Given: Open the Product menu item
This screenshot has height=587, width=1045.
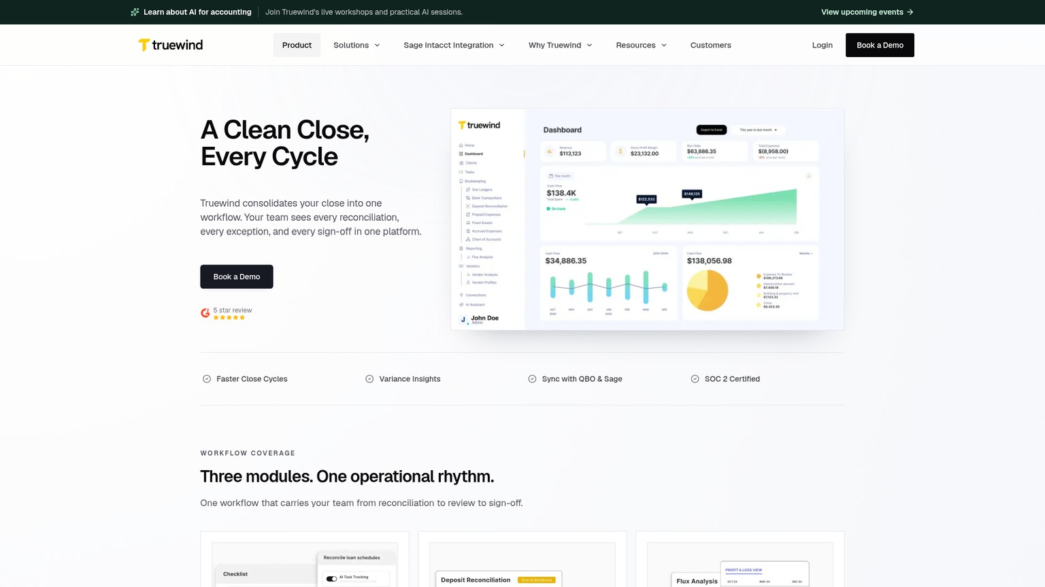Looking at the screenshot, I should tap(297, 45).
